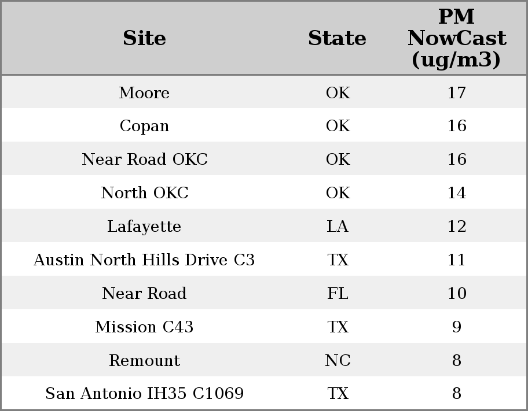The image size is (528, 411).
Task: Click the Near Road OKC site name
Action: 144,160
